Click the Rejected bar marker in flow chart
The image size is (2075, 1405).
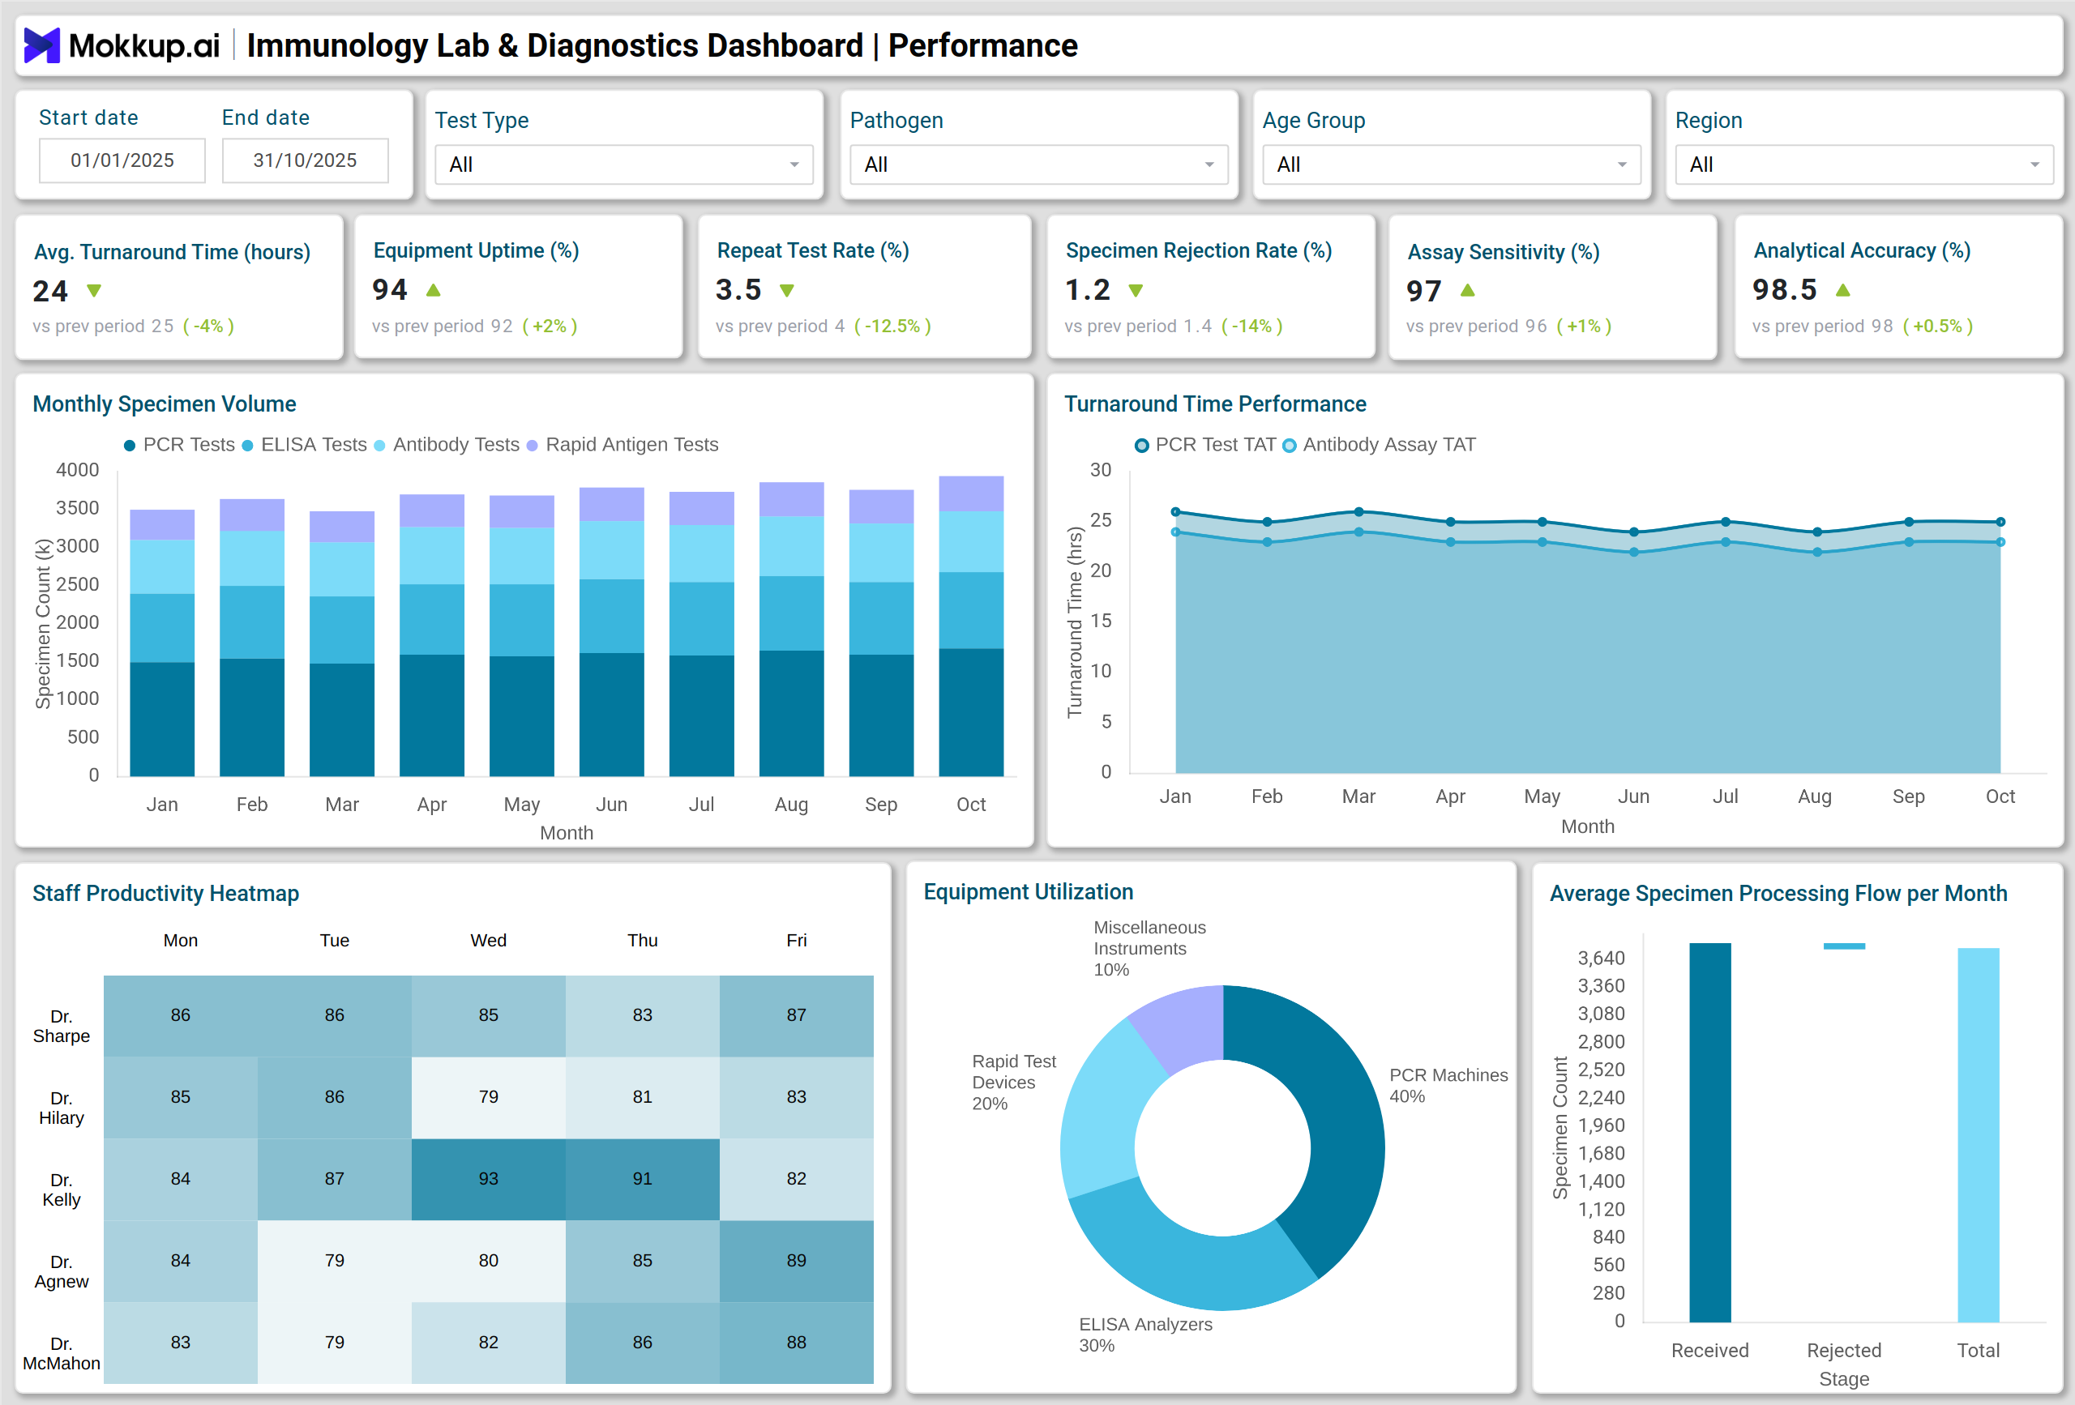[1845, 946]
